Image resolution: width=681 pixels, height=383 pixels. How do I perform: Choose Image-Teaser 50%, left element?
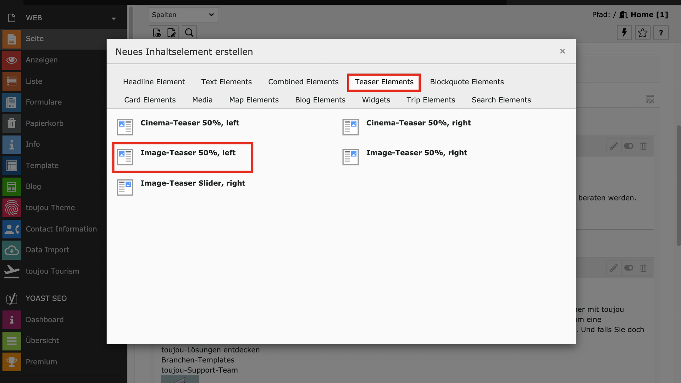[x=188, y=153]
